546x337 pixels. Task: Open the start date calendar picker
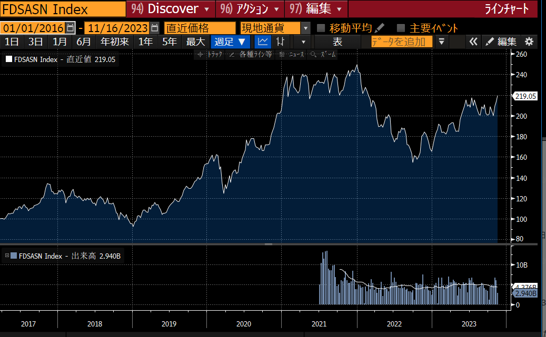(71, 28)
